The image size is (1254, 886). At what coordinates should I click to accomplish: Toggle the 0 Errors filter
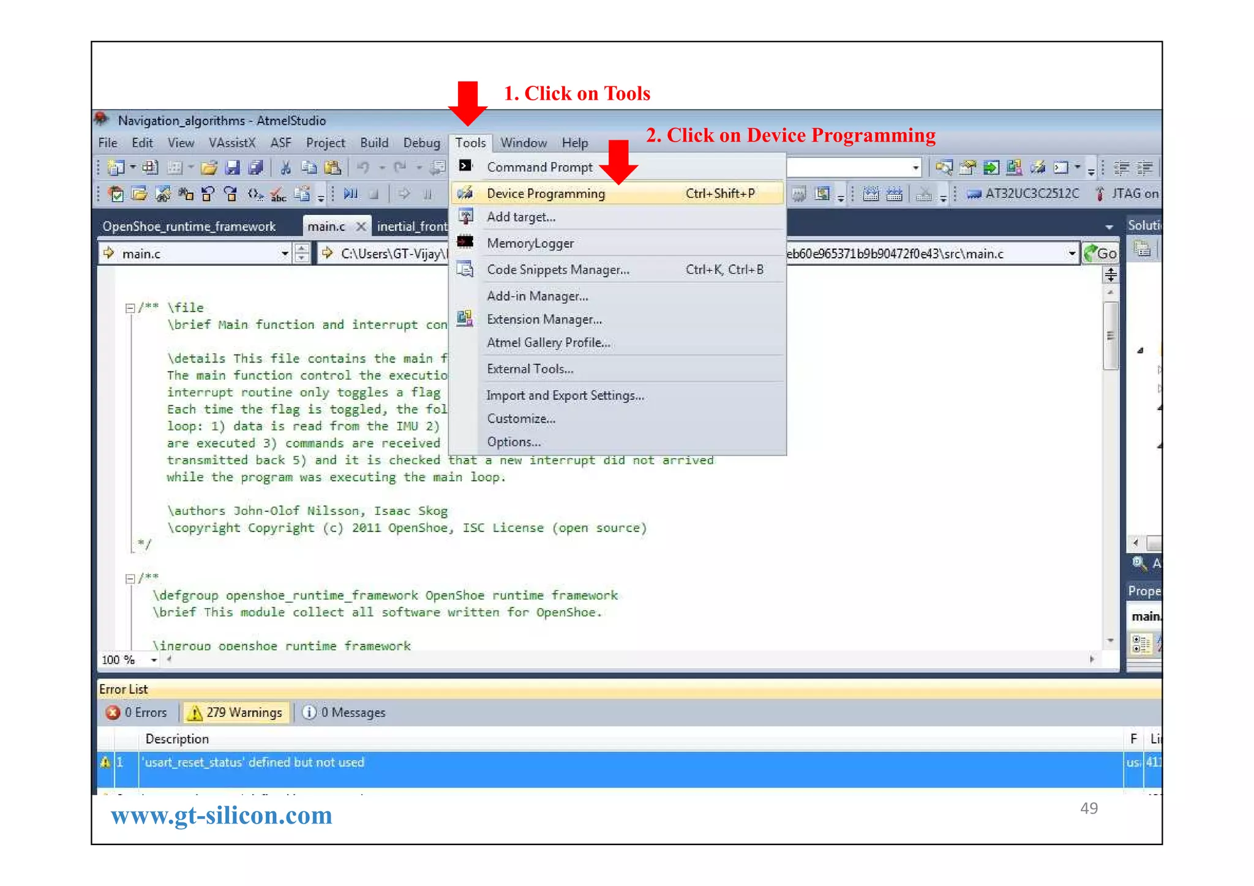click(x=137, y=712)
